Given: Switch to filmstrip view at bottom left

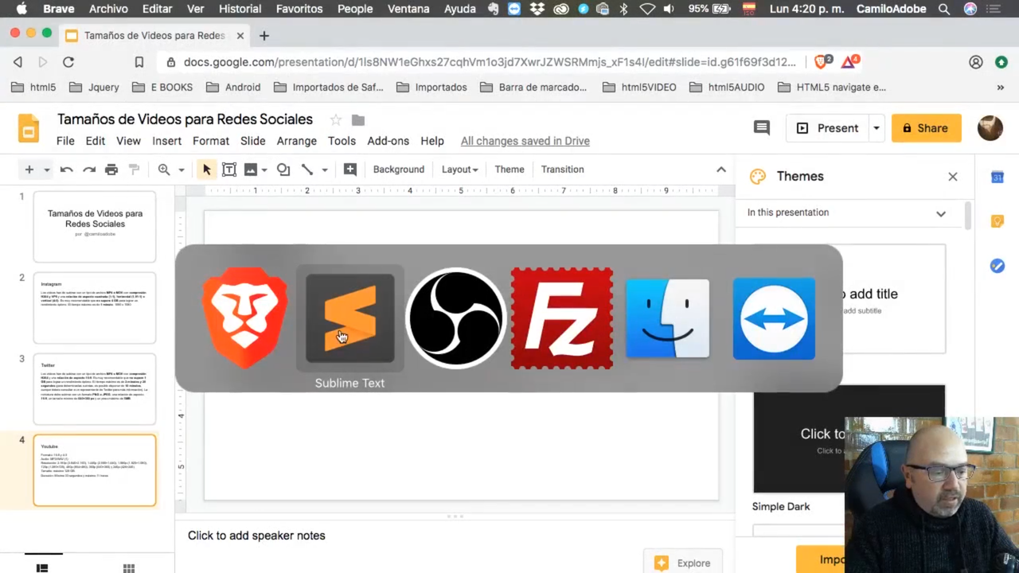Looking at the screenshot, I should pyautogui.click(x=42, y=567).
